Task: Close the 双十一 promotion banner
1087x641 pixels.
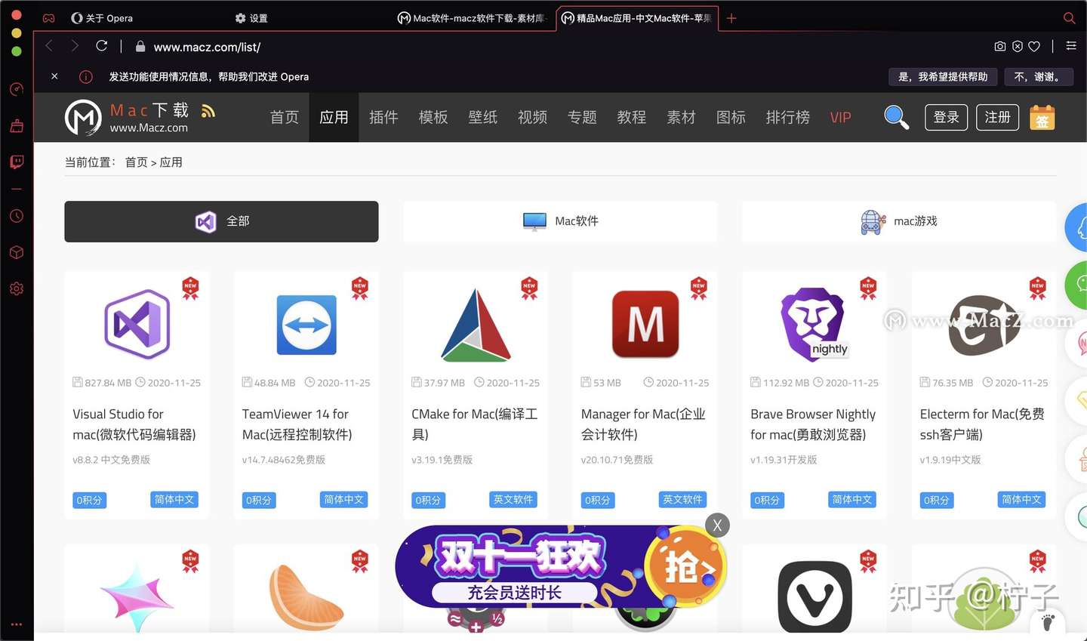Action: pos(717,525)
